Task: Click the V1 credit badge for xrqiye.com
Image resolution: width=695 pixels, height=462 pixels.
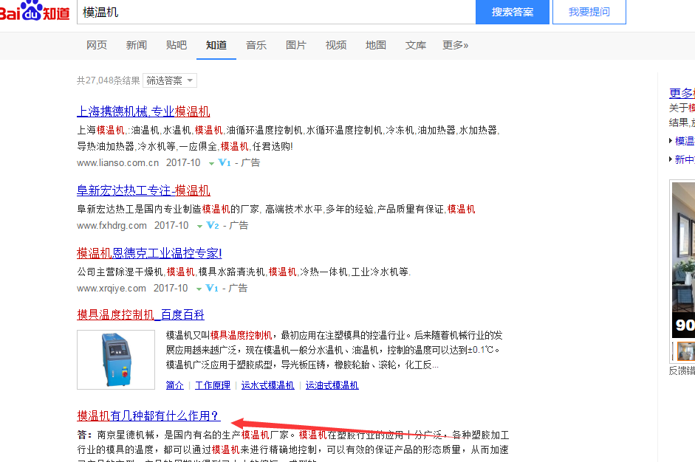Action: [x=212, y=289]
